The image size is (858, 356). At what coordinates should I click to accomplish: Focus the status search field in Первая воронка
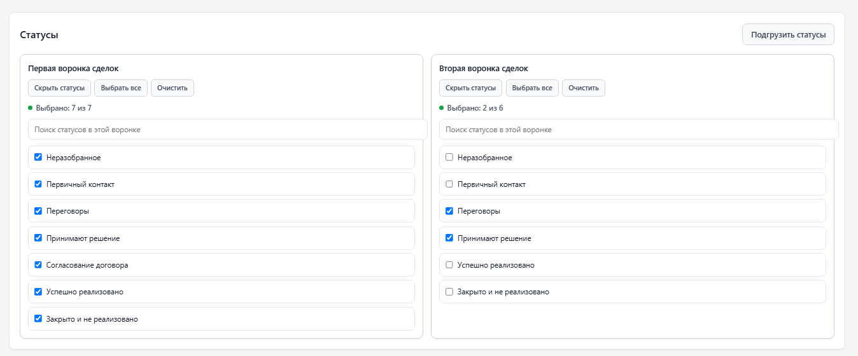click(x=227, y=129)
